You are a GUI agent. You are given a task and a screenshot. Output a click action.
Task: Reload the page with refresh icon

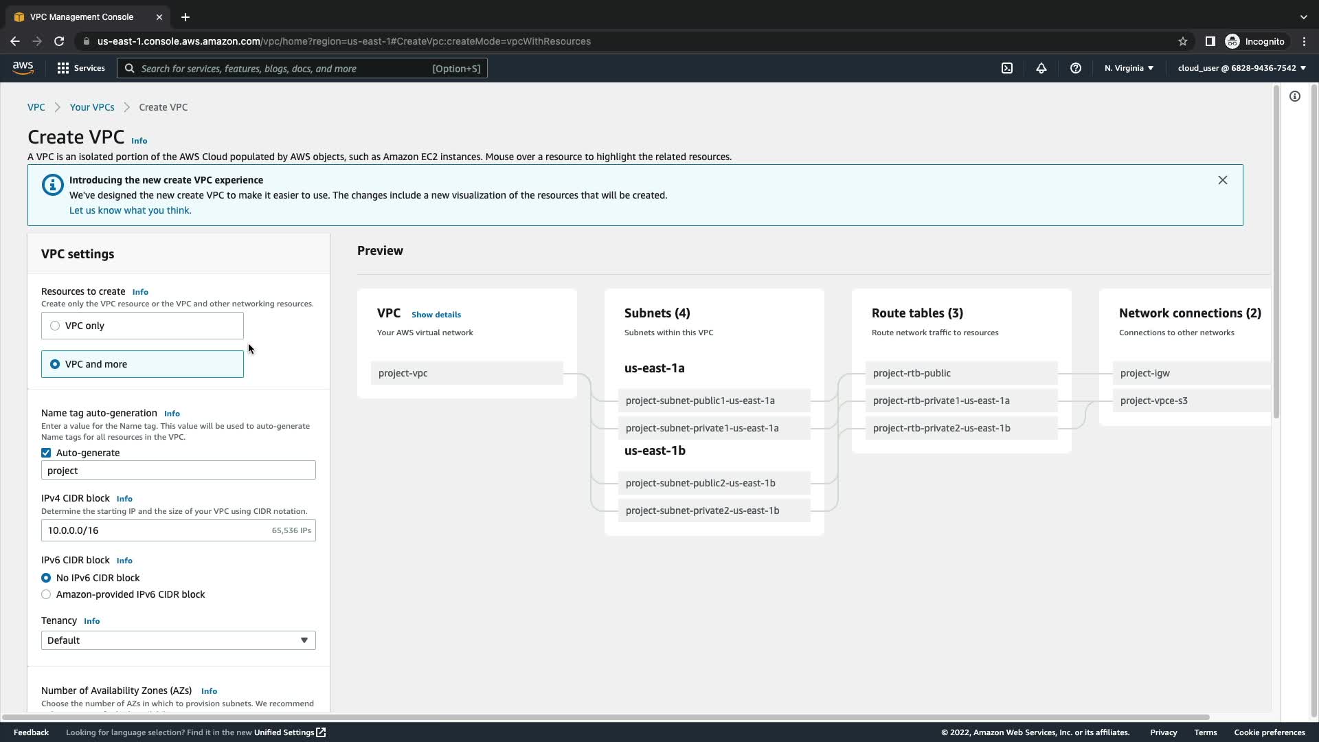pos(59,41)
